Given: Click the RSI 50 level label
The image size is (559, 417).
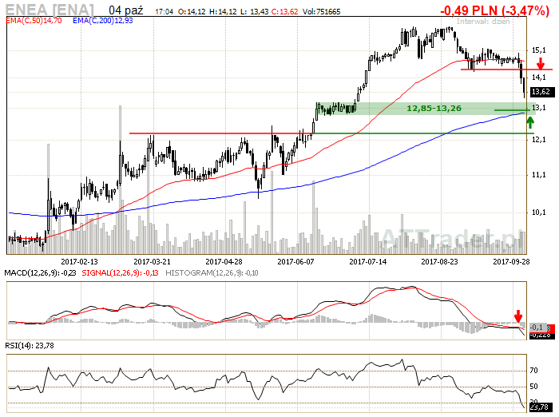Looking at the screenshot, I should click(x=533, y=387).
